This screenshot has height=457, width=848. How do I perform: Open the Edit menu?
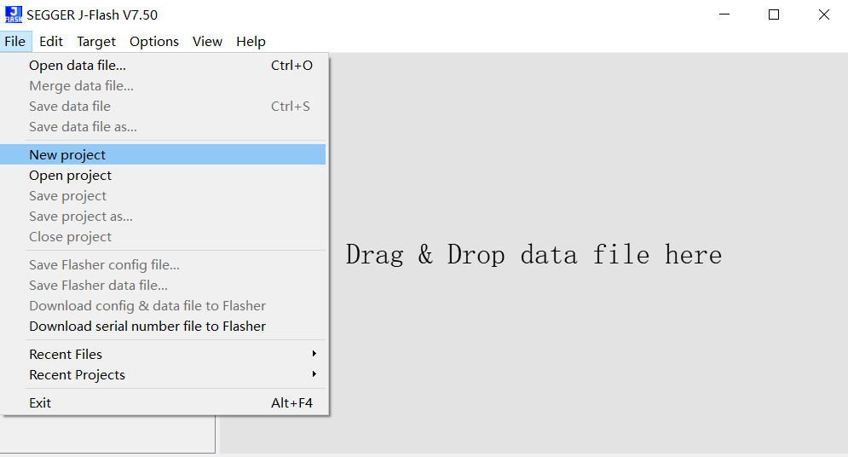click(51, 42)
